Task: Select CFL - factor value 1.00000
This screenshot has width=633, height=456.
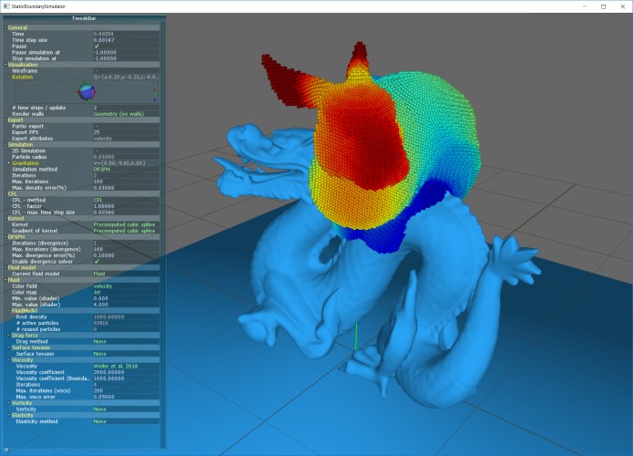Action: (x=127, y=206)
